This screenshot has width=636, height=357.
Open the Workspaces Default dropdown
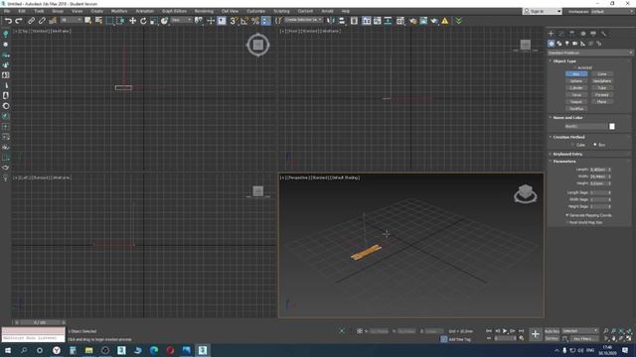pos(612,11)
